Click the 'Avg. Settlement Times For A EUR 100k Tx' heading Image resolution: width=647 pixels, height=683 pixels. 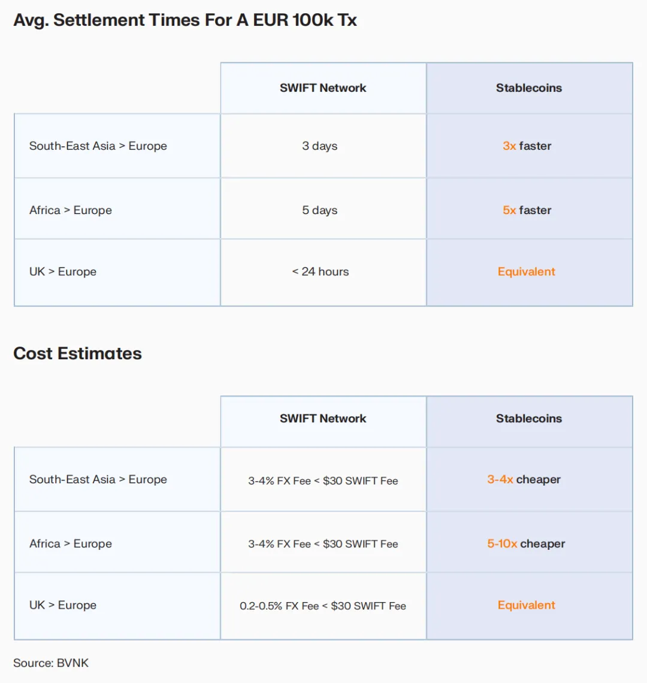coord(185,20)
